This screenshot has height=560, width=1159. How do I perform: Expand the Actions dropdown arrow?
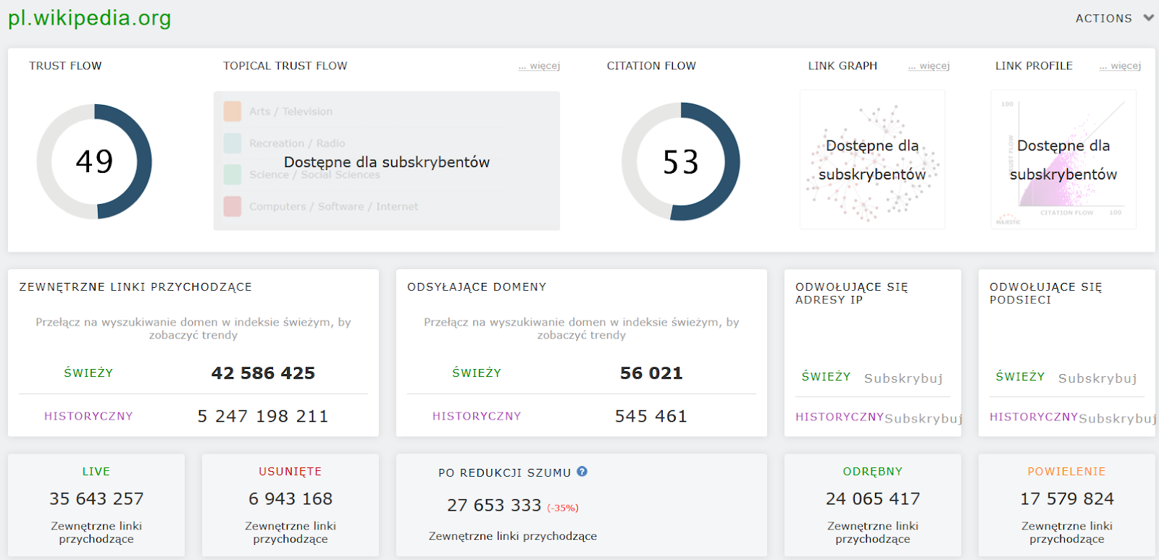tap(1148, 18)
